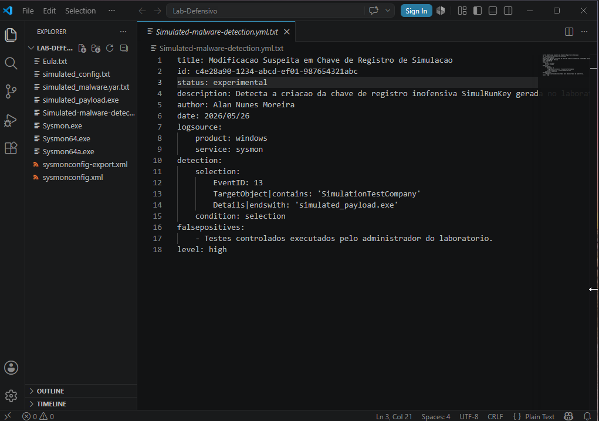
Task: Open Explorer views and more actions menu
Action: (123, 32)
